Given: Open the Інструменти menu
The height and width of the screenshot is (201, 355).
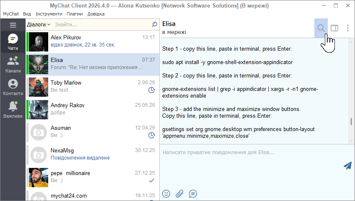Looking at the screenshot, I should pyautogui.click(x=49, y=14).
